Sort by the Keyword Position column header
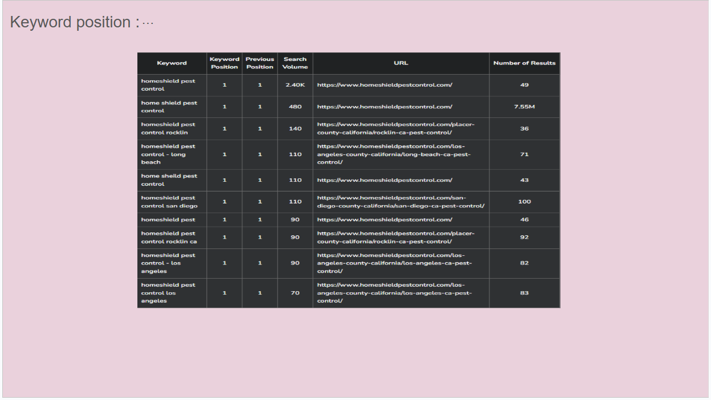 point(224,63)
